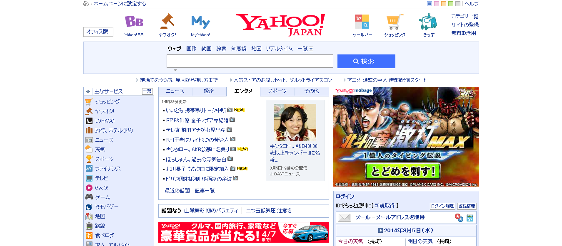Open the きっず robot icon

pyautogui.click(x=428, y=22)
